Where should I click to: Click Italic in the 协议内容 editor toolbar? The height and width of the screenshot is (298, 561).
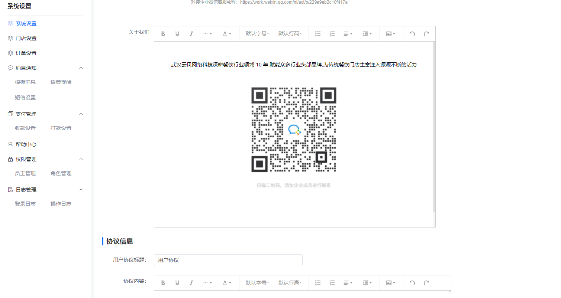click(x=191, y=283)
